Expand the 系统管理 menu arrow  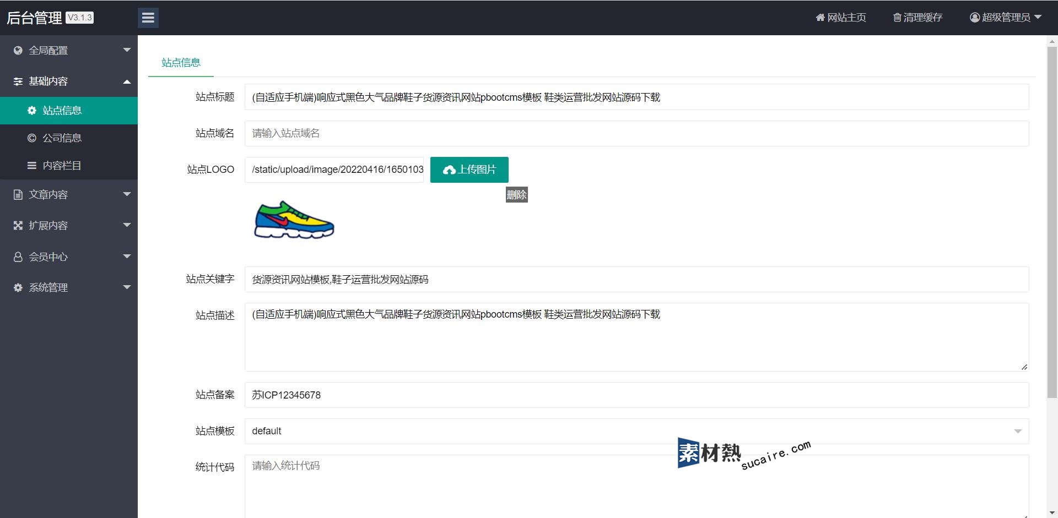pos(127,287)
